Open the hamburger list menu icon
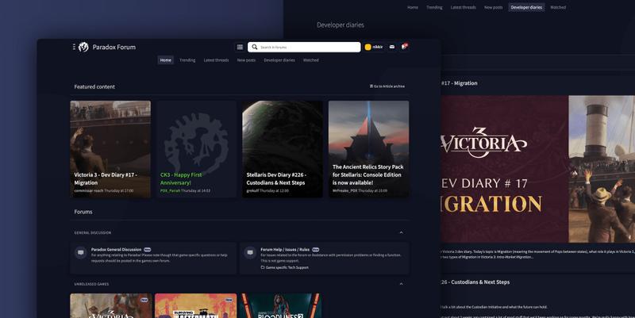 [240, 47]
